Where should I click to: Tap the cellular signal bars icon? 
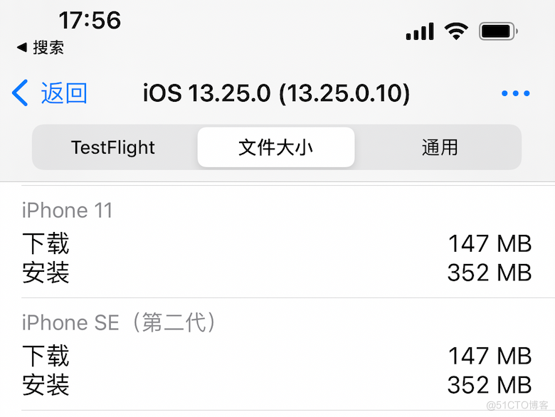420,31
